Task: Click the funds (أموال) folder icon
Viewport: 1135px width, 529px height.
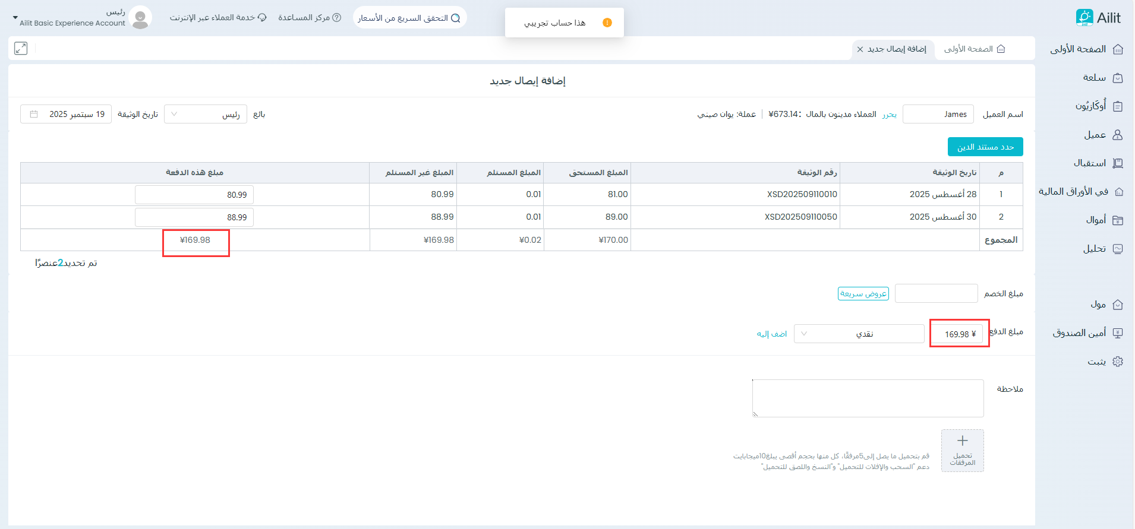Action: (1118, 220)
